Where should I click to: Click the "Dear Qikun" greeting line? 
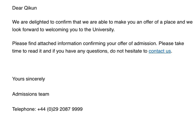click(24, 8)
